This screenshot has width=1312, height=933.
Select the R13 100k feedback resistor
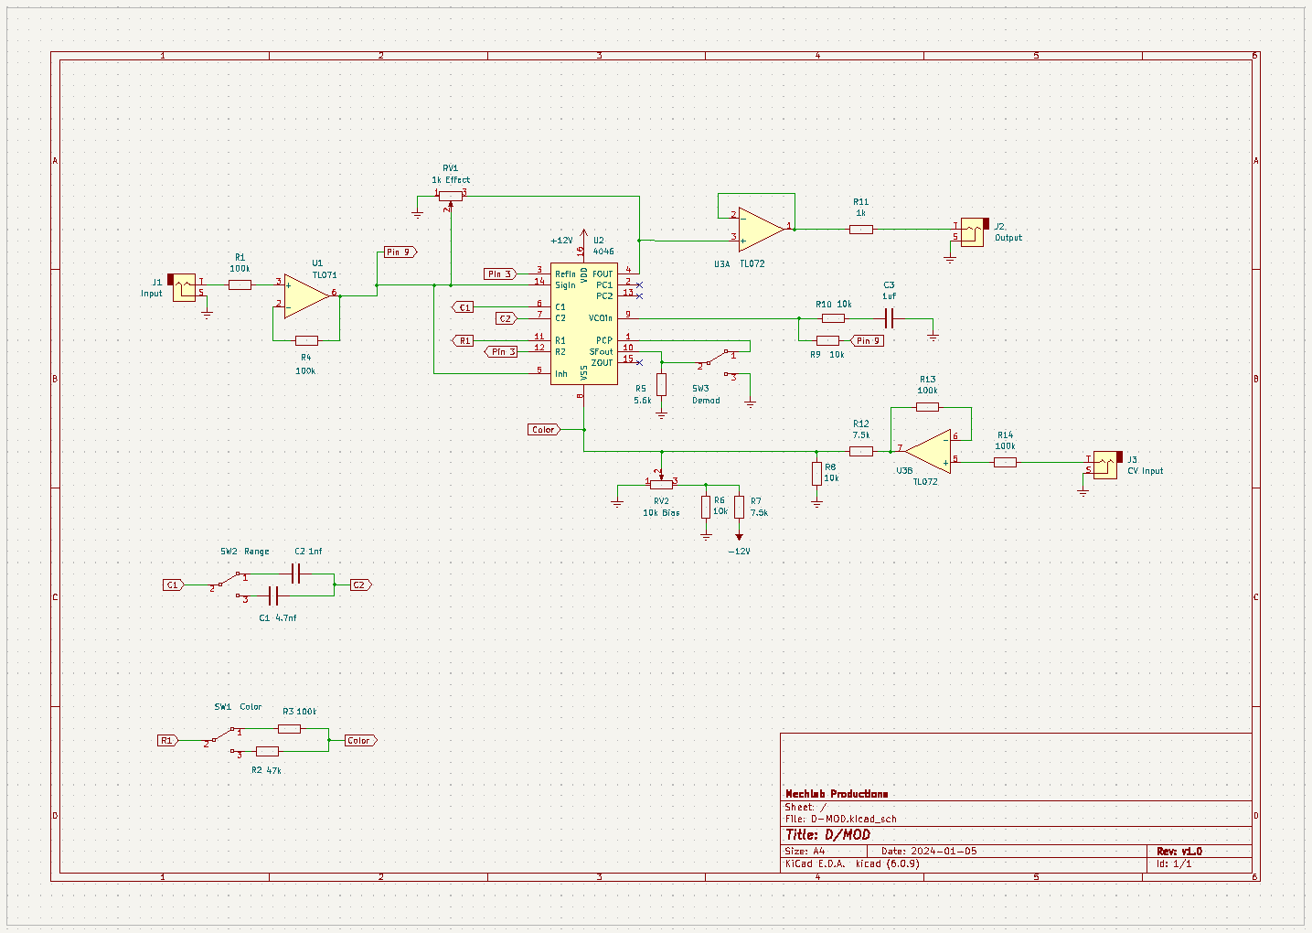(x=927, y=407)
